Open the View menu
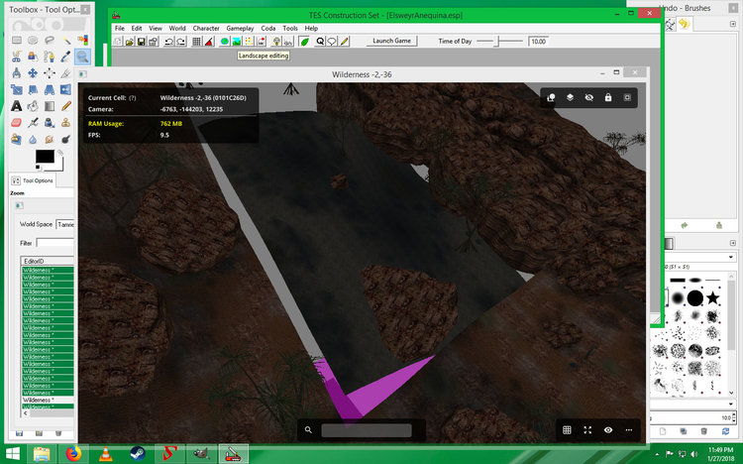This screenshot has height=464, width=743. pyautogui.click(x=156, y=29)
